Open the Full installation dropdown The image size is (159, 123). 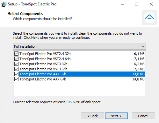pyautogui.click(x=79, y=46)
